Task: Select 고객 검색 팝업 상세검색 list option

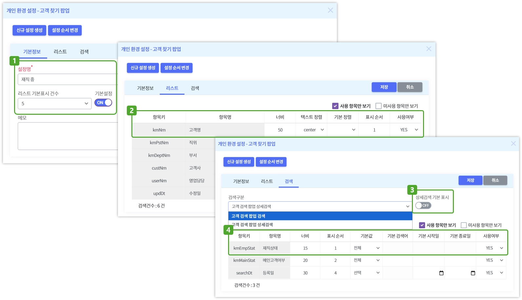Action: point(320,225)
